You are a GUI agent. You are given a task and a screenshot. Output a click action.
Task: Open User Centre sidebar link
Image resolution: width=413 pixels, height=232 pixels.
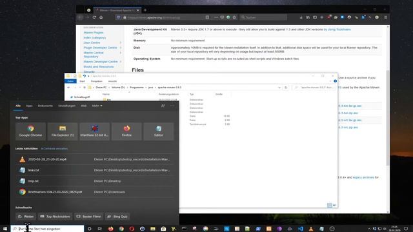92,43
